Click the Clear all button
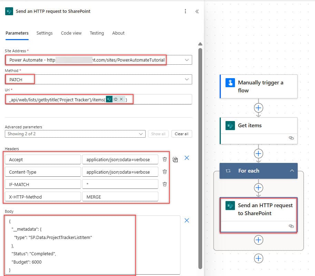 tap(181, 134)
